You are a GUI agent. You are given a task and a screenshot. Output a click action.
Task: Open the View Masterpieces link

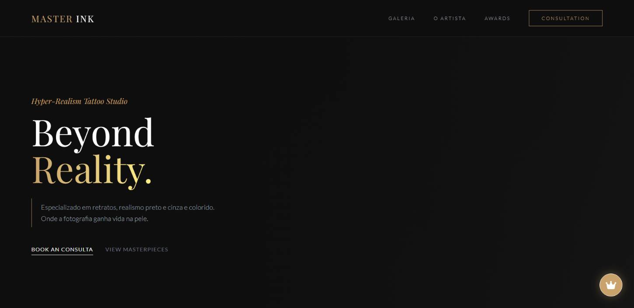tap(136, 249)
